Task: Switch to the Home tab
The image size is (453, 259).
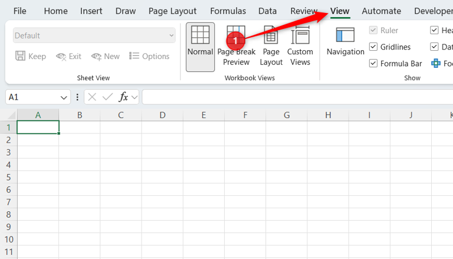Action: pyautogui.click(x=56, y=11)
